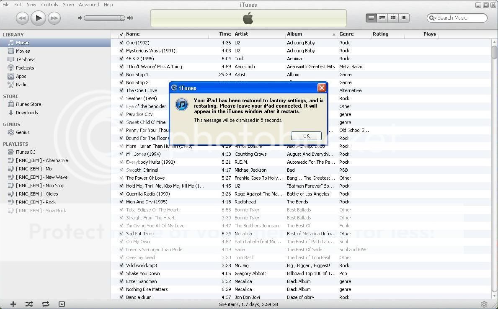
Task: Close the iTunes restore dialog
Action: click(322, 88)
